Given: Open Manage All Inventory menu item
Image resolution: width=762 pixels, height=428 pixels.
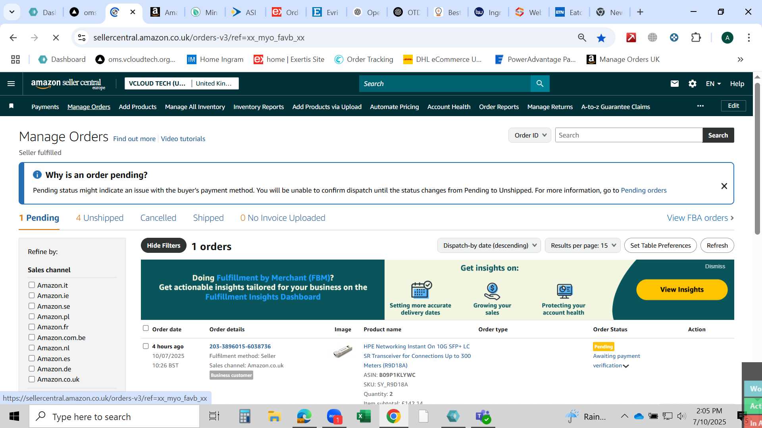Looking at the screenshot, I should (x=195, y=107).
